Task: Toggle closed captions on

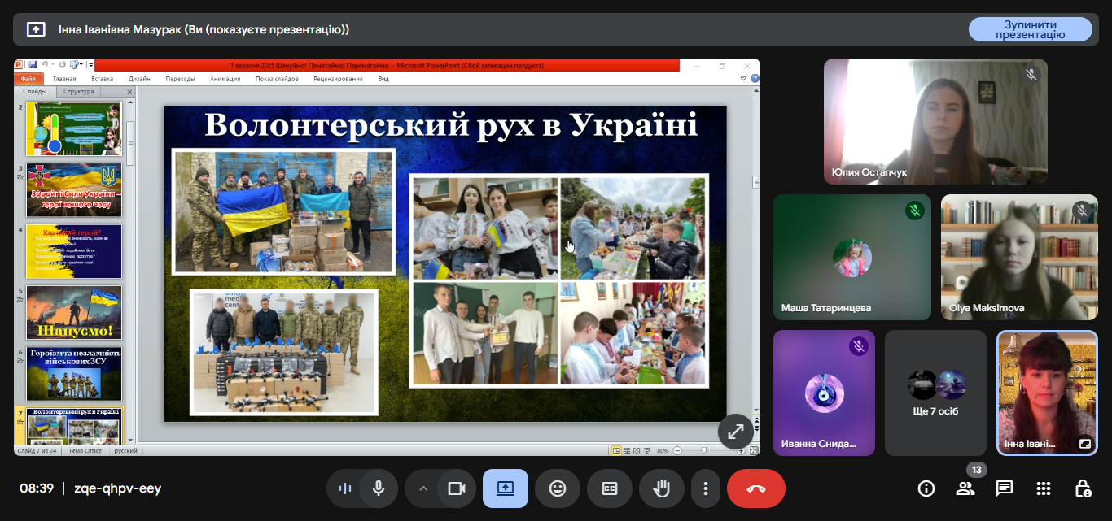Action: coord(610,488)
